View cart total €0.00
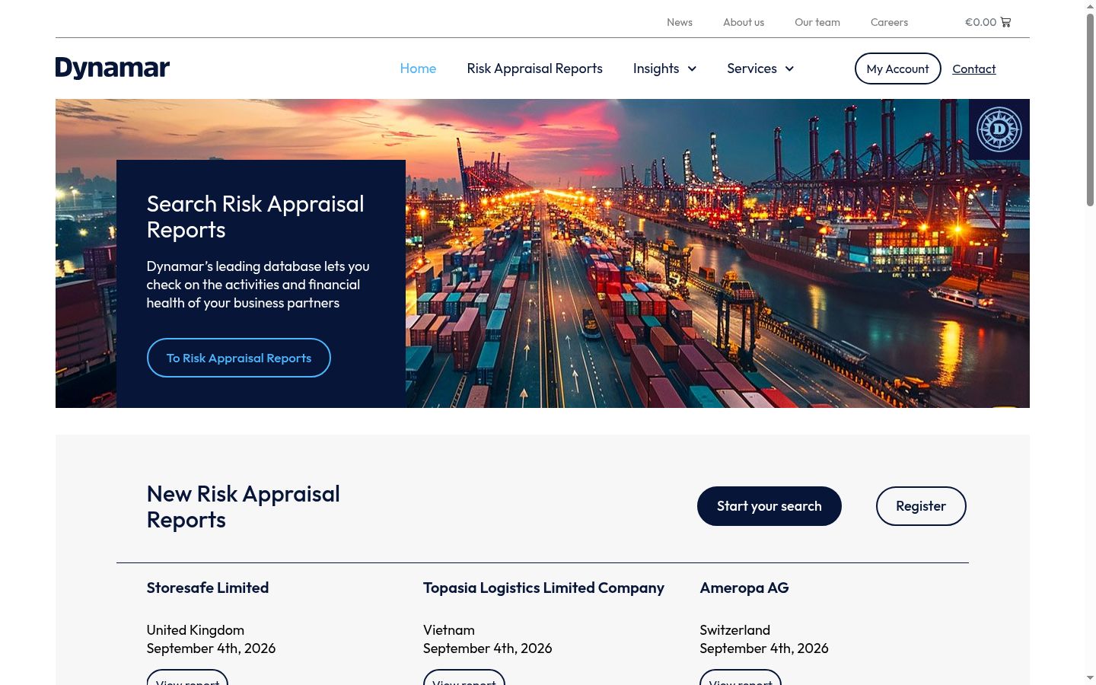Image resolution: width=1096 pixels, height=685 pixels. 980,22
